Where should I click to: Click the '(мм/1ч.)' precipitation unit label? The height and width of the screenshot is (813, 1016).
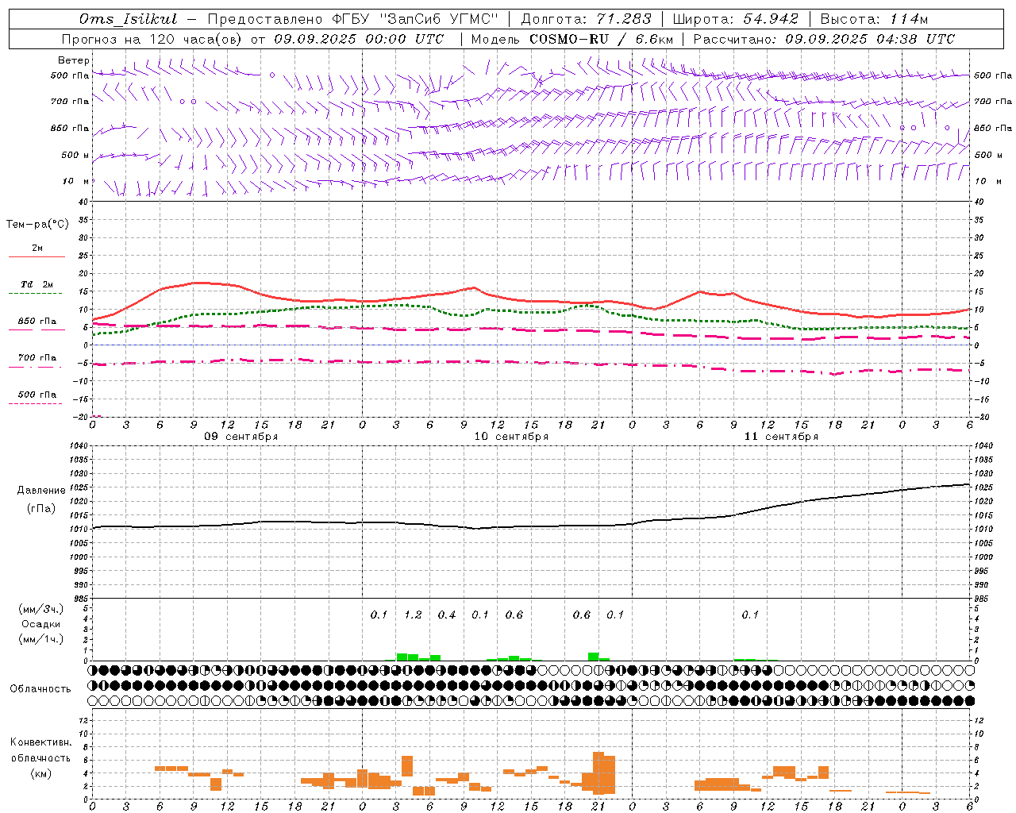(x=40, y=639)
